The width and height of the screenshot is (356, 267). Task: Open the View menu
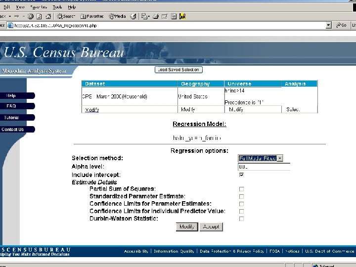[x=20, y=7]
